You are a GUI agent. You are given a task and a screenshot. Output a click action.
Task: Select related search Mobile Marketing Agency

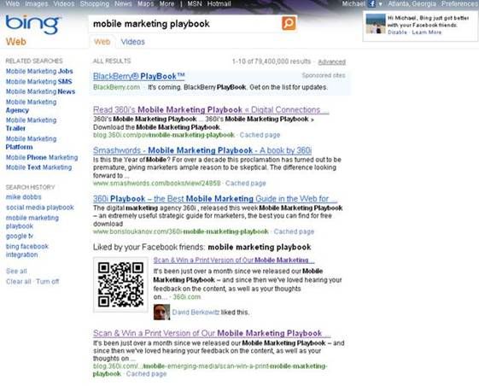point(31,106)
